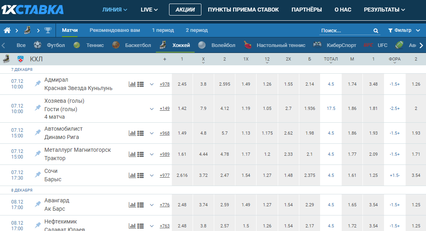426x231 pixels.
Task: Select the Баскетбол sport tab
Action: tap(138, 45)
